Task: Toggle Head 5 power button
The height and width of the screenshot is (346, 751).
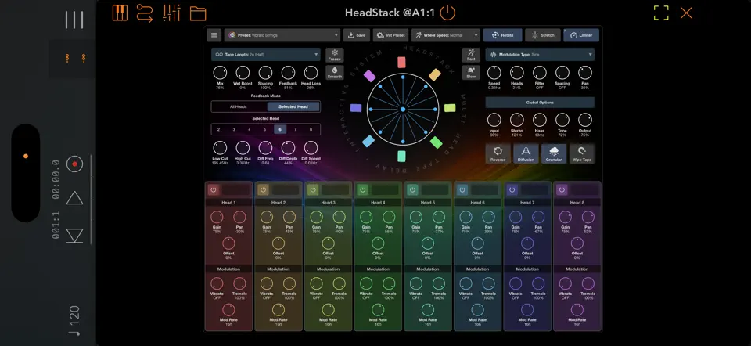Action: tap(413, 189)
